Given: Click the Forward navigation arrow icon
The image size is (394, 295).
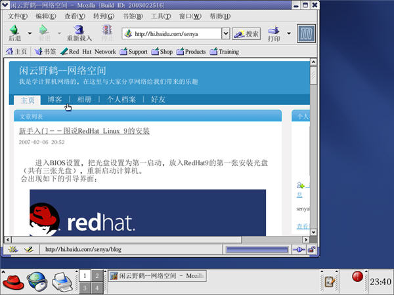Looking at the screenshot, I should 43,30.
